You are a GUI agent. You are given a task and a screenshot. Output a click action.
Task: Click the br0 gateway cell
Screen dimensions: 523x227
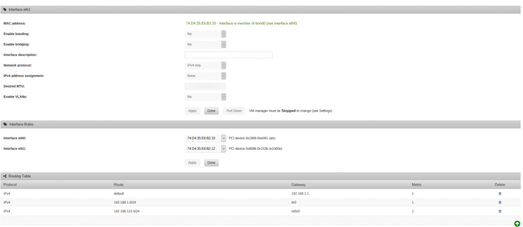(x=294, y=202)
